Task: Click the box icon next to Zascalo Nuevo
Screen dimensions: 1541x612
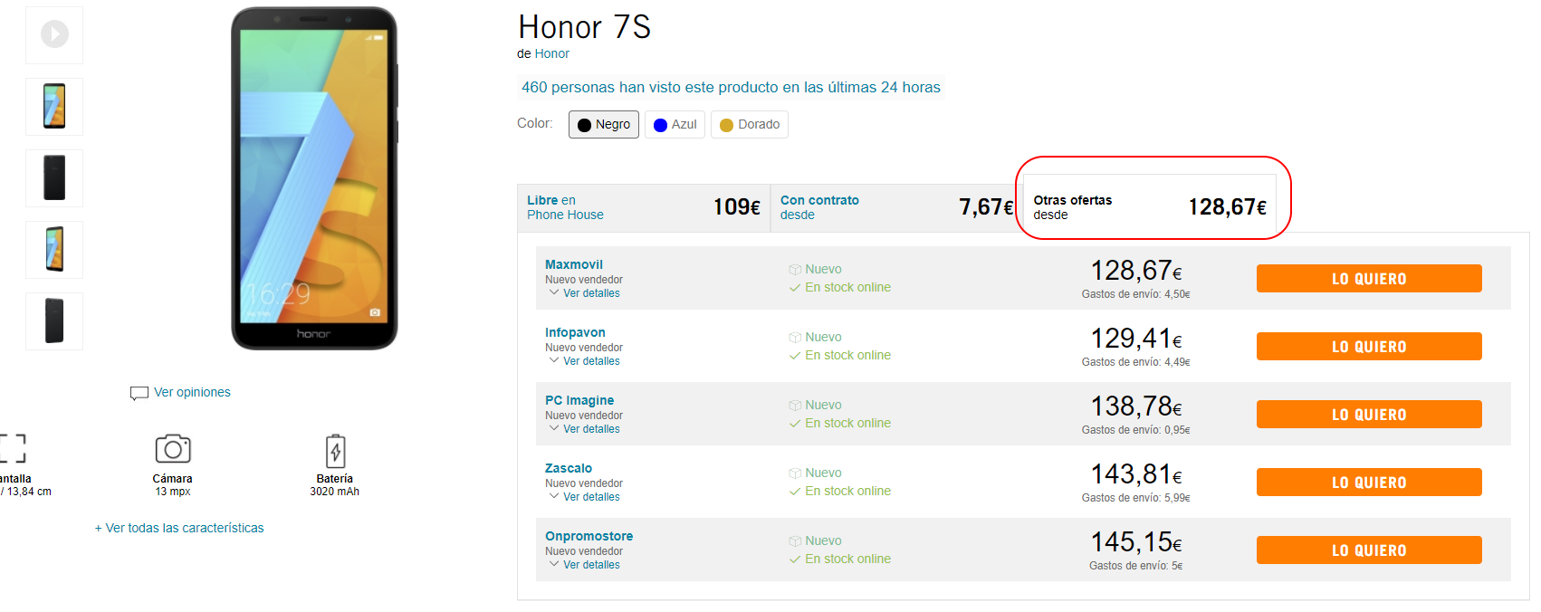Action: (795, 473)
